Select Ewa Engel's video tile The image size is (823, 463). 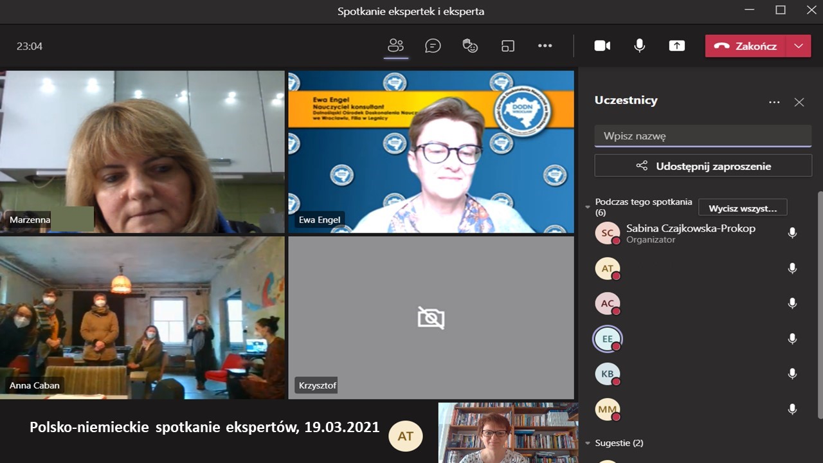[x=431, y=151]
